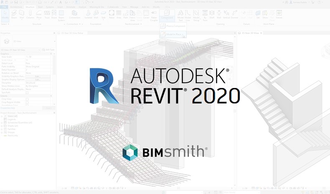Switch to the ES Stair 3D View tab
The height and width of the screenshot is (194, 330).
click(x=250, y=33)
